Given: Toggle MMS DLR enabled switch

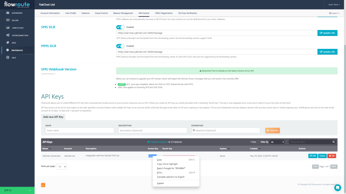Looking at the screenshot, I should click(120, 46).
